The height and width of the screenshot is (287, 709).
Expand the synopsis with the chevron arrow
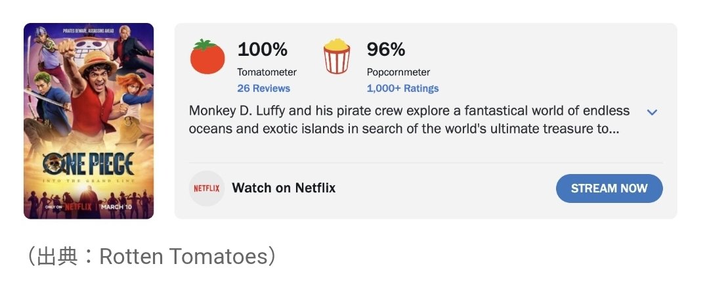[x=652, y=112]
